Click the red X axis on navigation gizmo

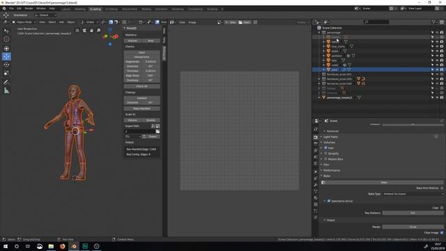[116, 36]
